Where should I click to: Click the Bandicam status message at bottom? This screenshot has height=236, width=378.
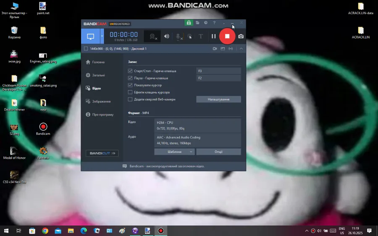point(167,166)
